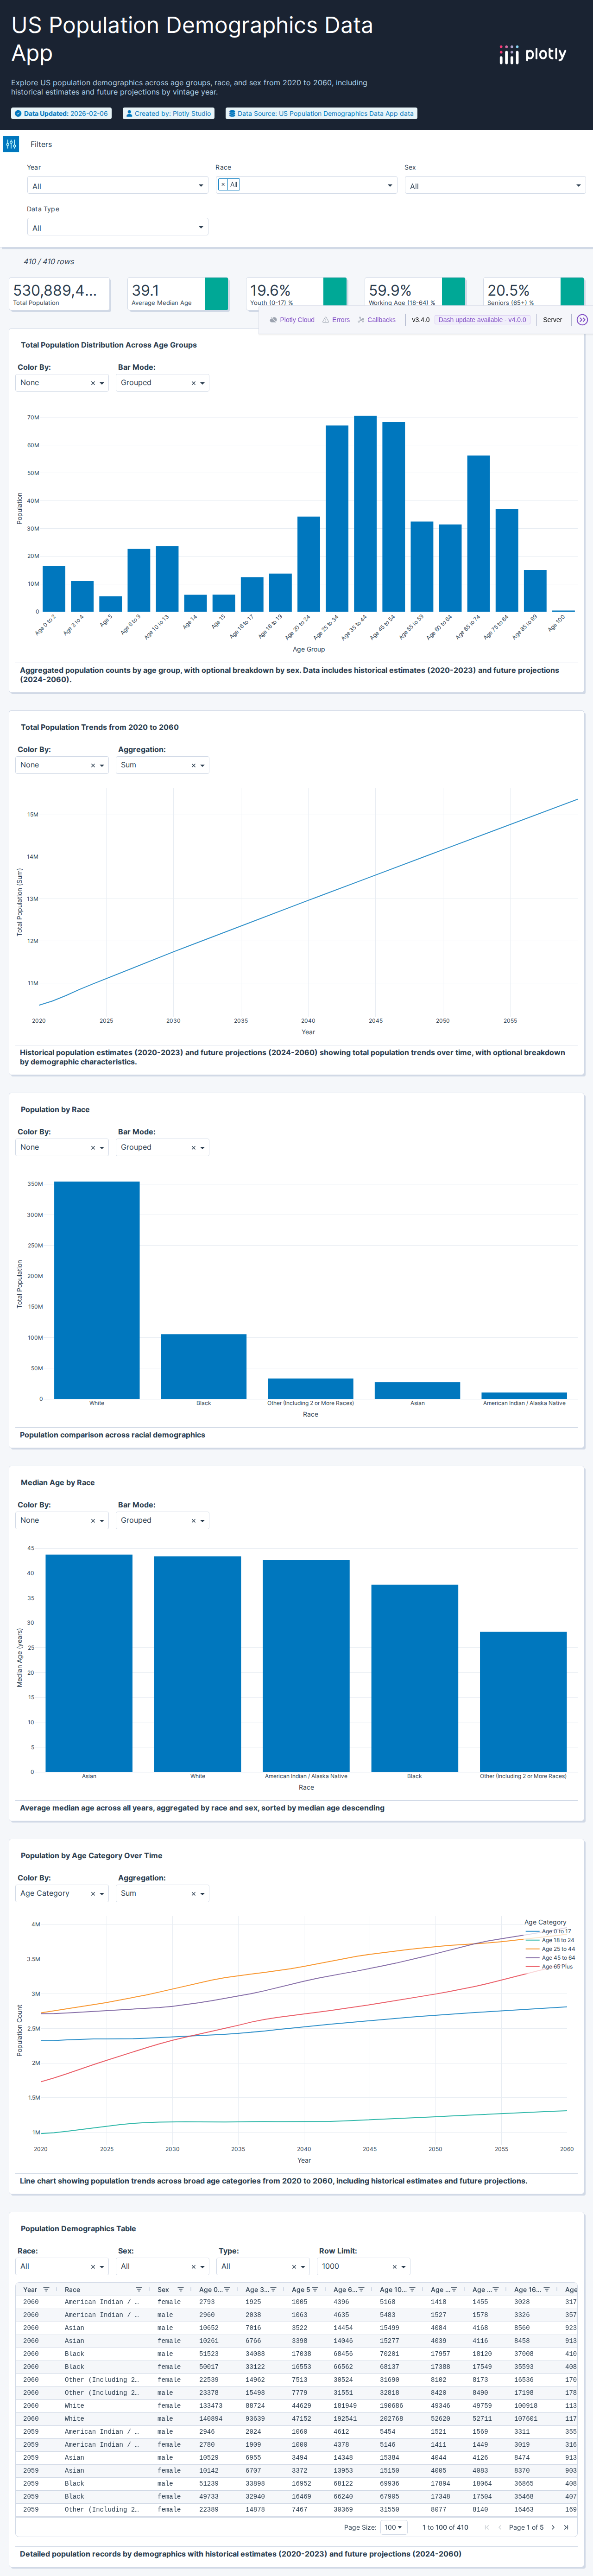The height and width of the screenshot is (2576, 593).
Task: Open the Year column filter menu icon
Action: [46, 2289]
